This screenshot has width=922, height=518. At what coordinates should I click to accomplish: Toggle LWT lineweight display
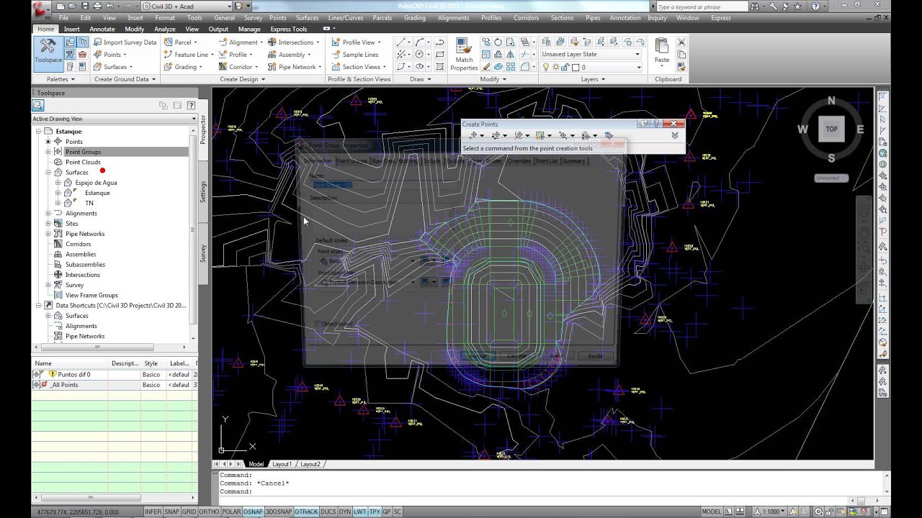(x=360, y=512)
